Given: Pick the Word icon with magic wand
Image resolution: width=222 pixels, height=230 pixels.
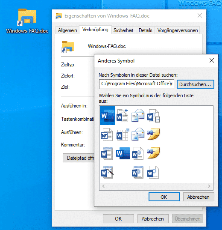Looking at the screenshot, I should (x=107, y=172).
